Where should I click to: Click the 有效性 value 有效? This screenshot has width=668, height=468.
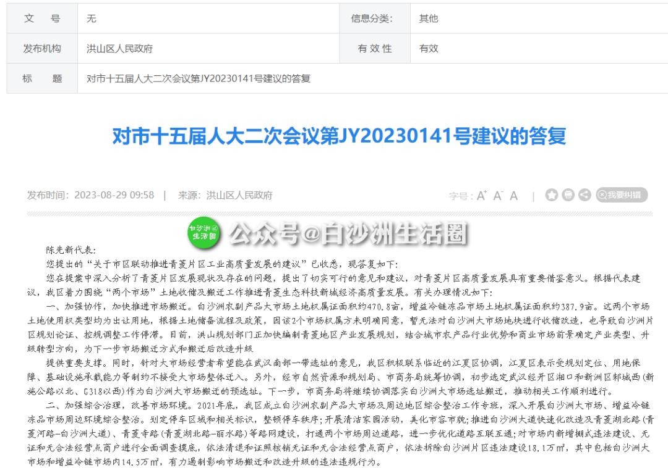coord(429,48)
